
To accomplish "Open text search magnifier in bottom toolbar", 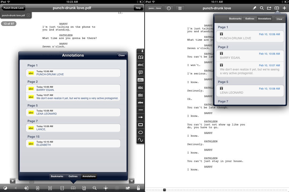I will tap(95, 188).
